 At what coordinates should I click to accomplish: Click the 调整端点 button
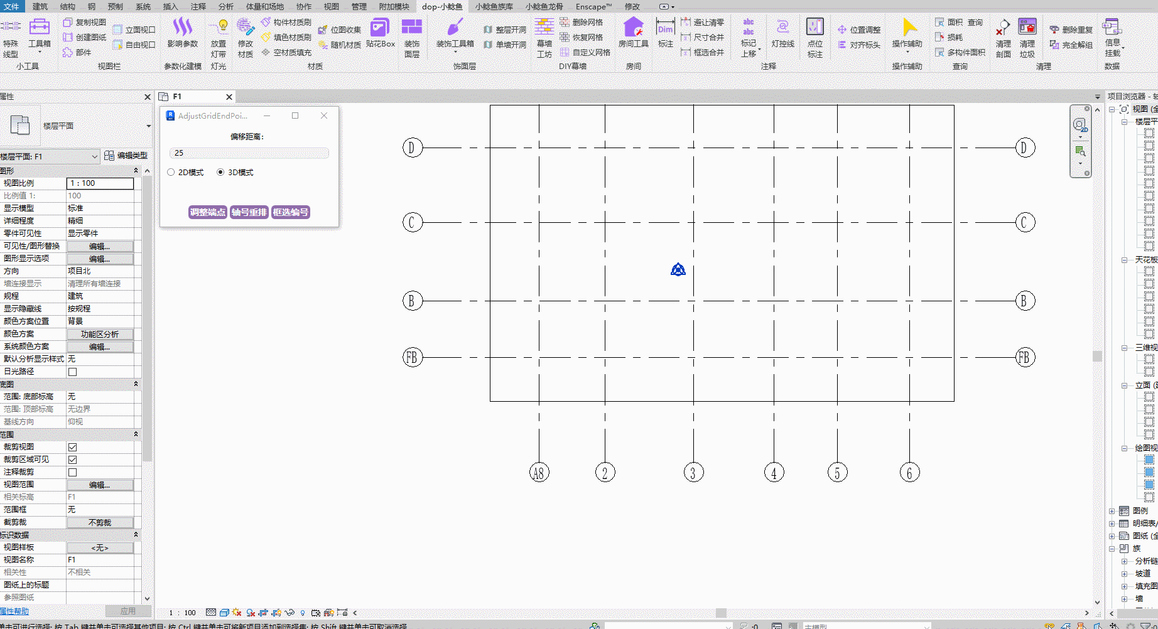[207, 212]
